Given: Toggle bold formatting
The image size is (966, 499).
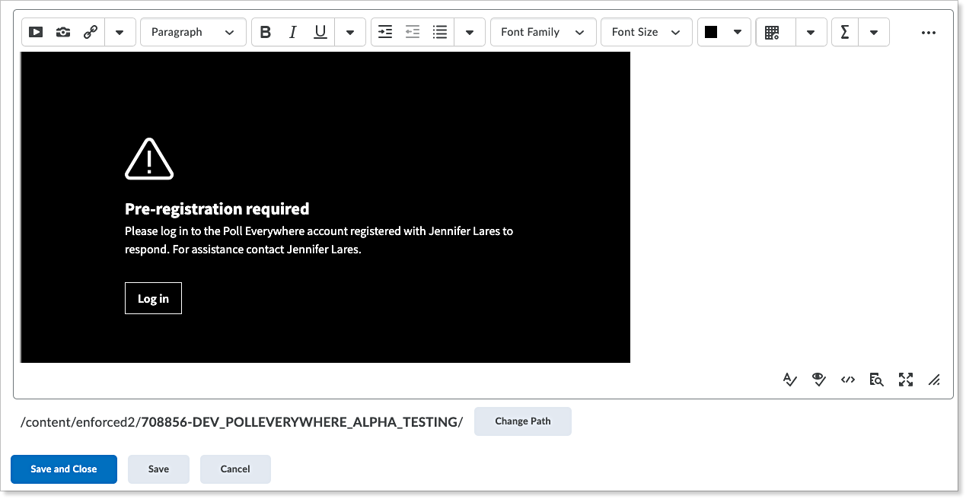Looking at the screenshot, I should point(266,32).
